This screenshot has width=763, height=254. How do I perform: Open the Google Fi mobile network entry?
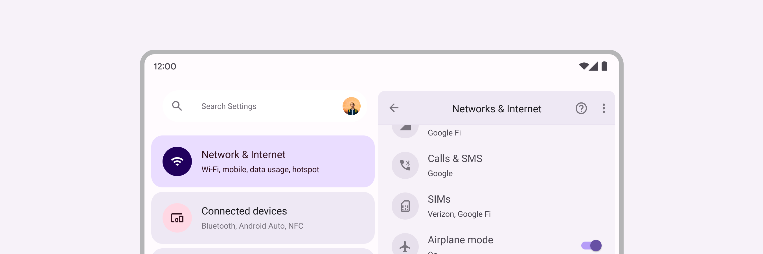[496, 132]
